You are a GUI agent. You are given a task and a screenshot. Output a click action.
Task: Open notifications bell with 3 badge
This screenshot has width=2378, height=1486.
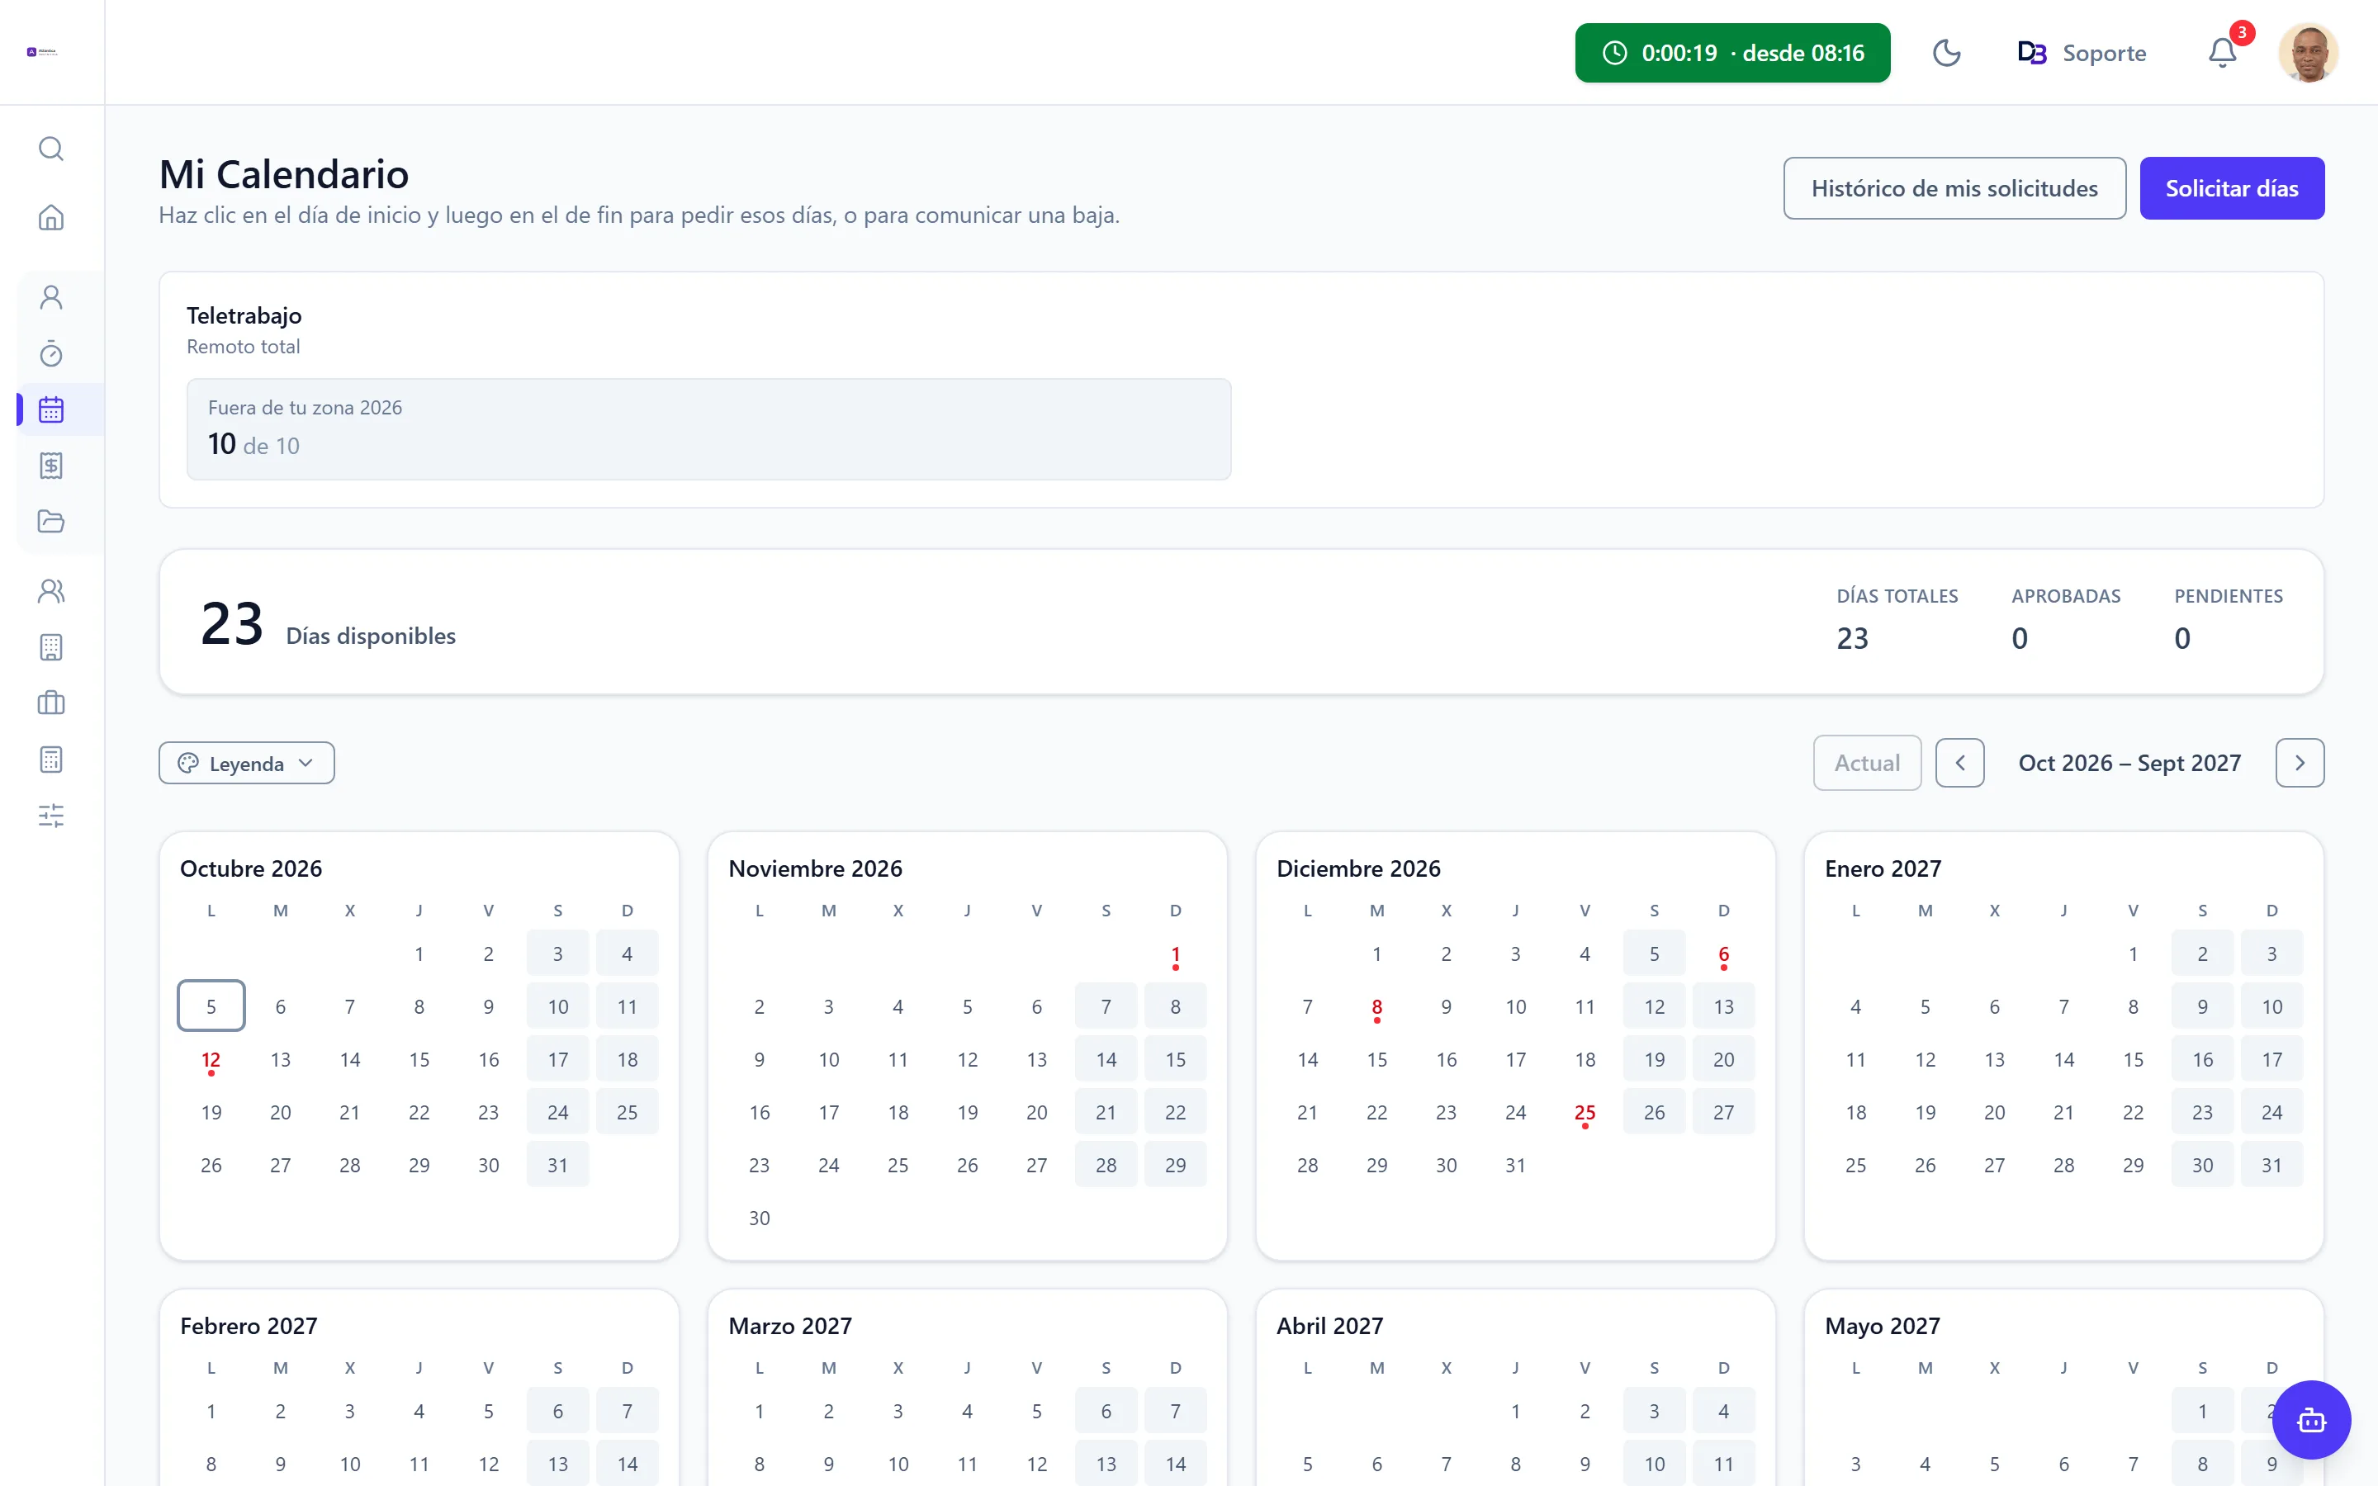coord(2223,53)
